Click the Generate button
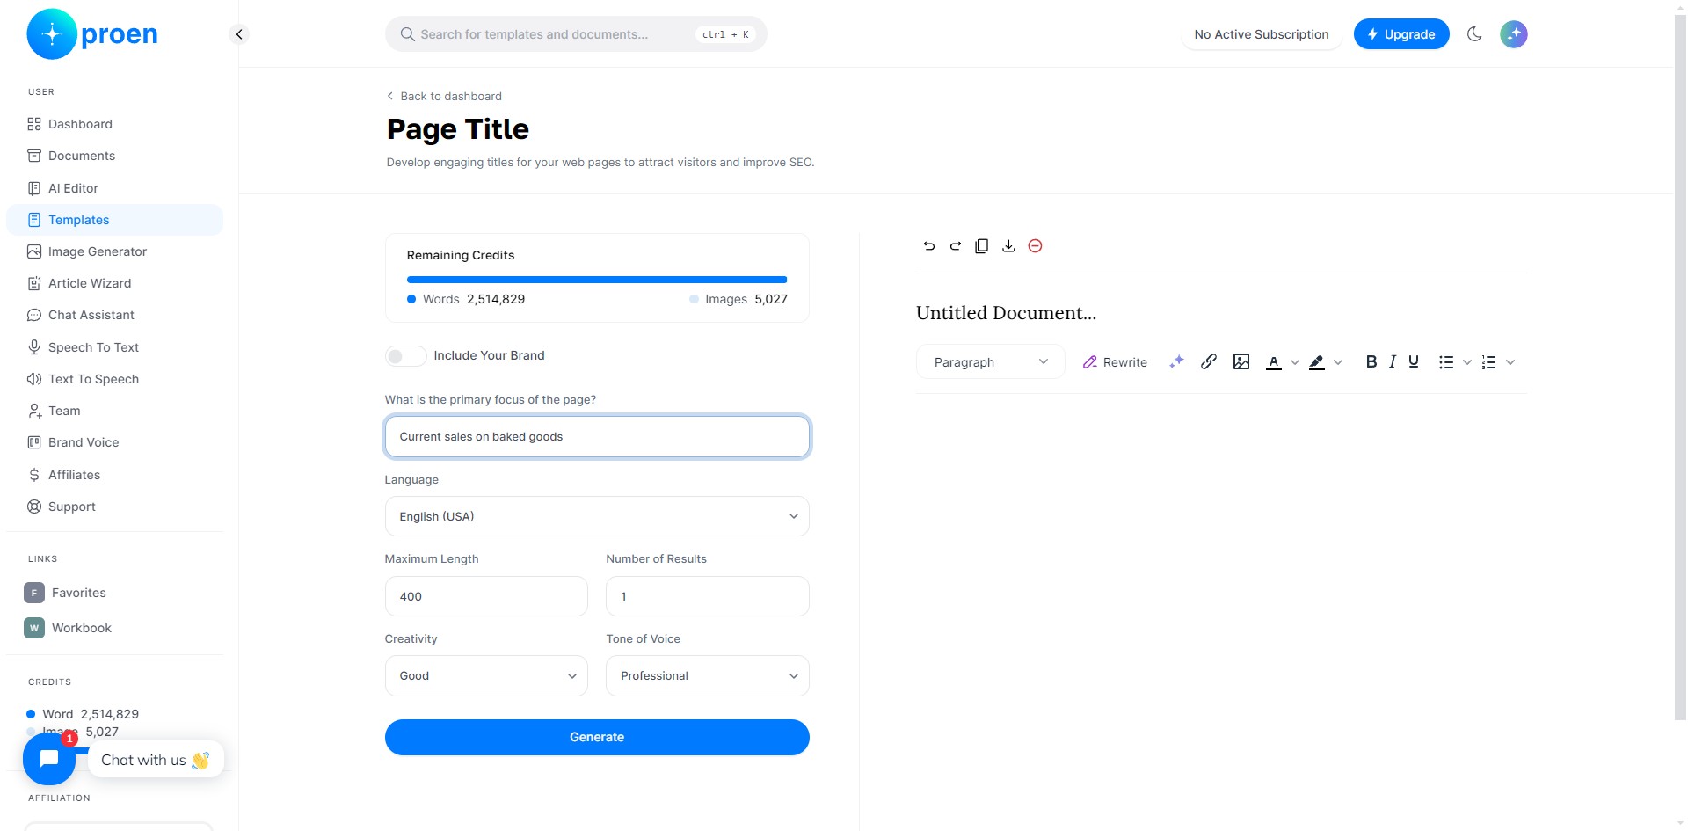1688x831 pixels. coord(597,737)
